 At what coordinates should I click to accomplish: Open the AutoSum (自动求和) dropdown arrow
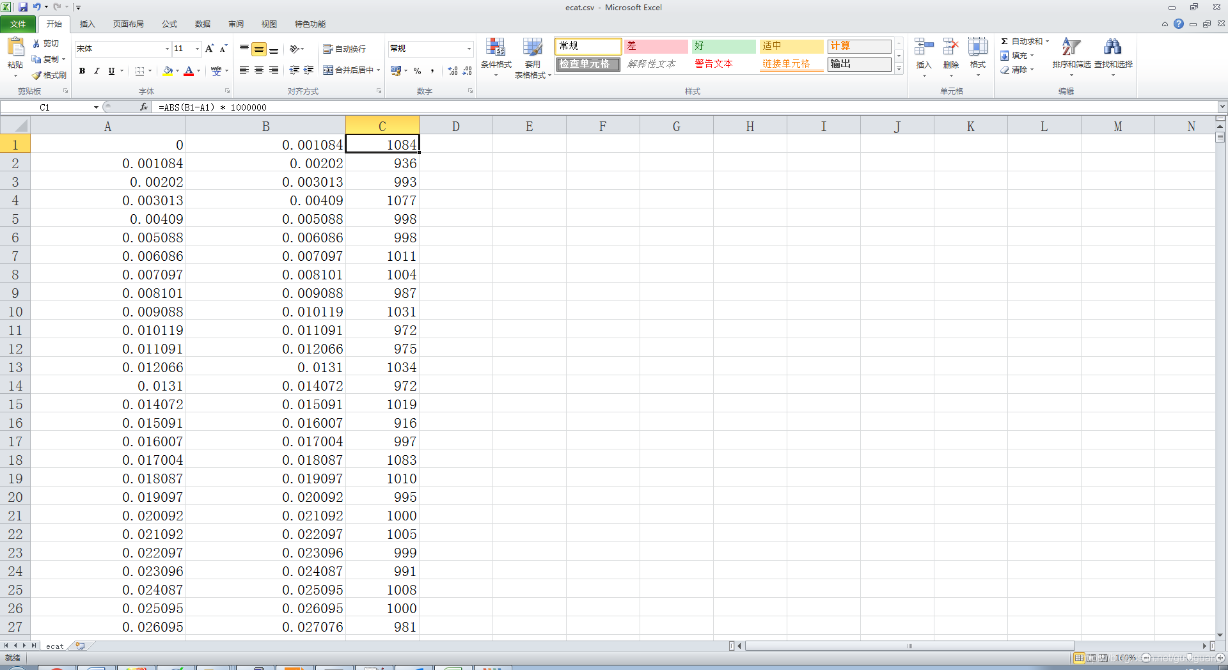[x=1047, y=42]
